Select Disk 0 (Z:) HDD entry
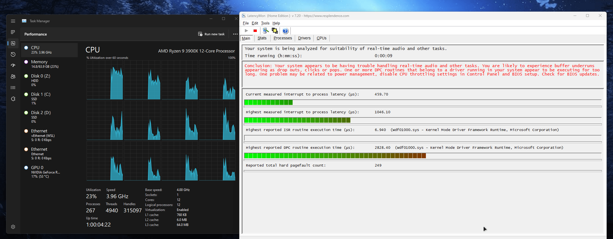This screenshot has height=239, width=613. point(49,80)
